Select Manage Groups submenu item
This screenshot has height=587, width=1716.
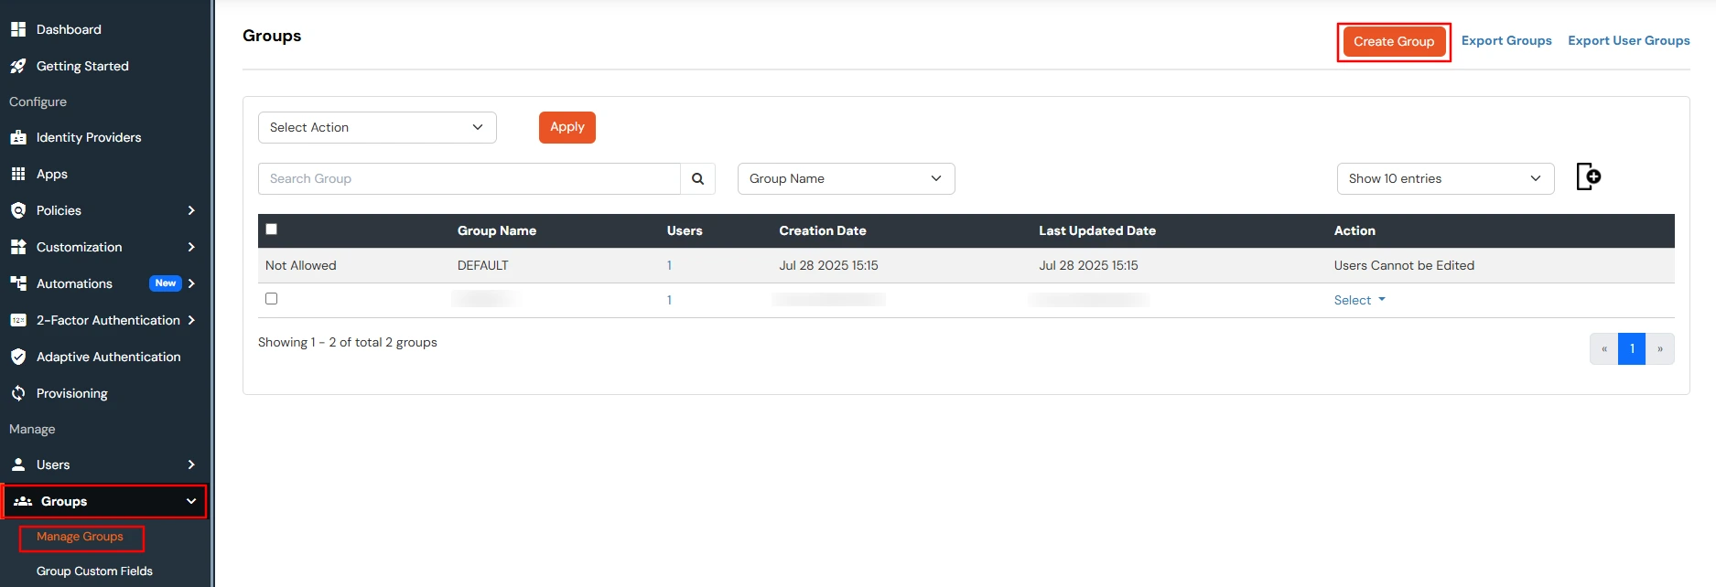tap(80, 537)
